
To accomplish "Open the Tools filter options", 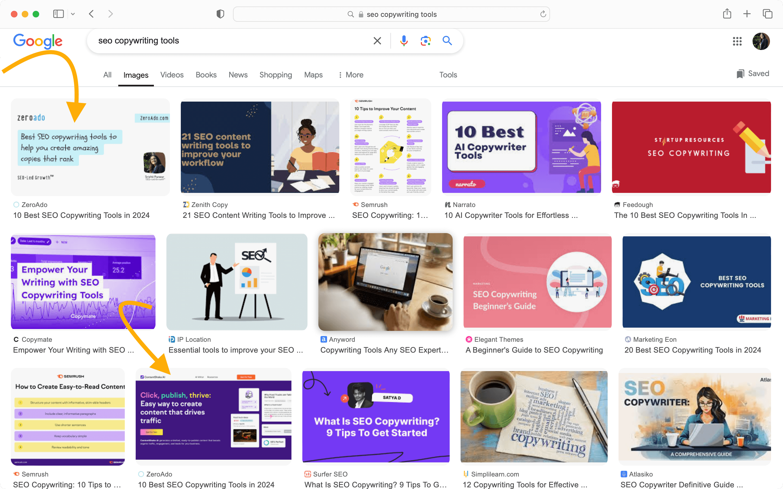I will tap(448, 75).
